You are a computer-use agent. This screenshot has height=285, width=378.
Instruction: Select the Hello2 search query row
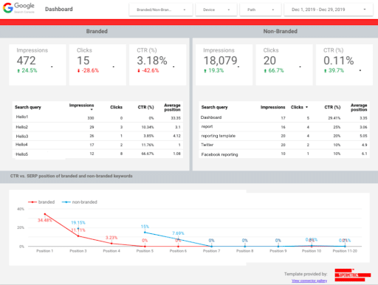tap(97, 127)
